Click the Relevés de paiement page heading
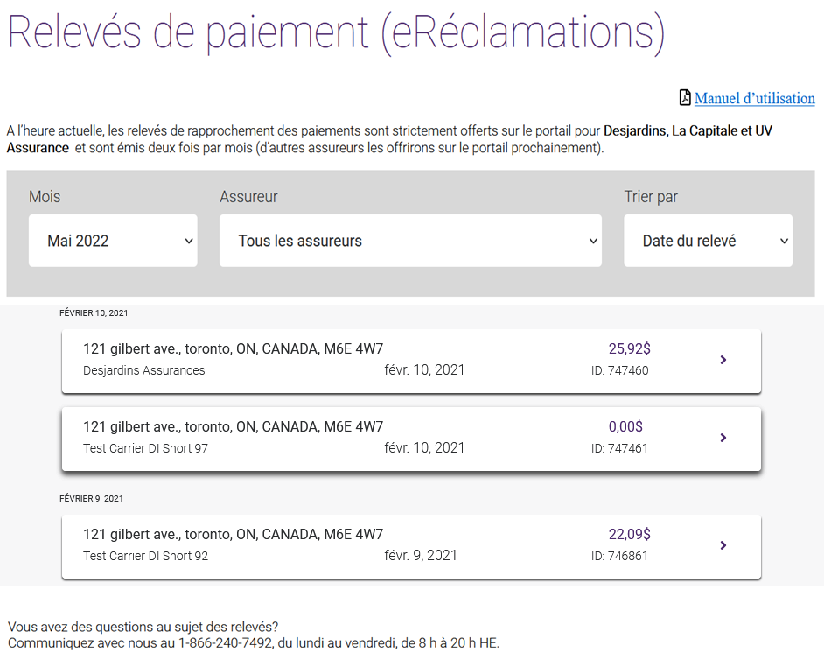This screenshot has height=653, width=824. pyautogui.click(x=336, y=32)
